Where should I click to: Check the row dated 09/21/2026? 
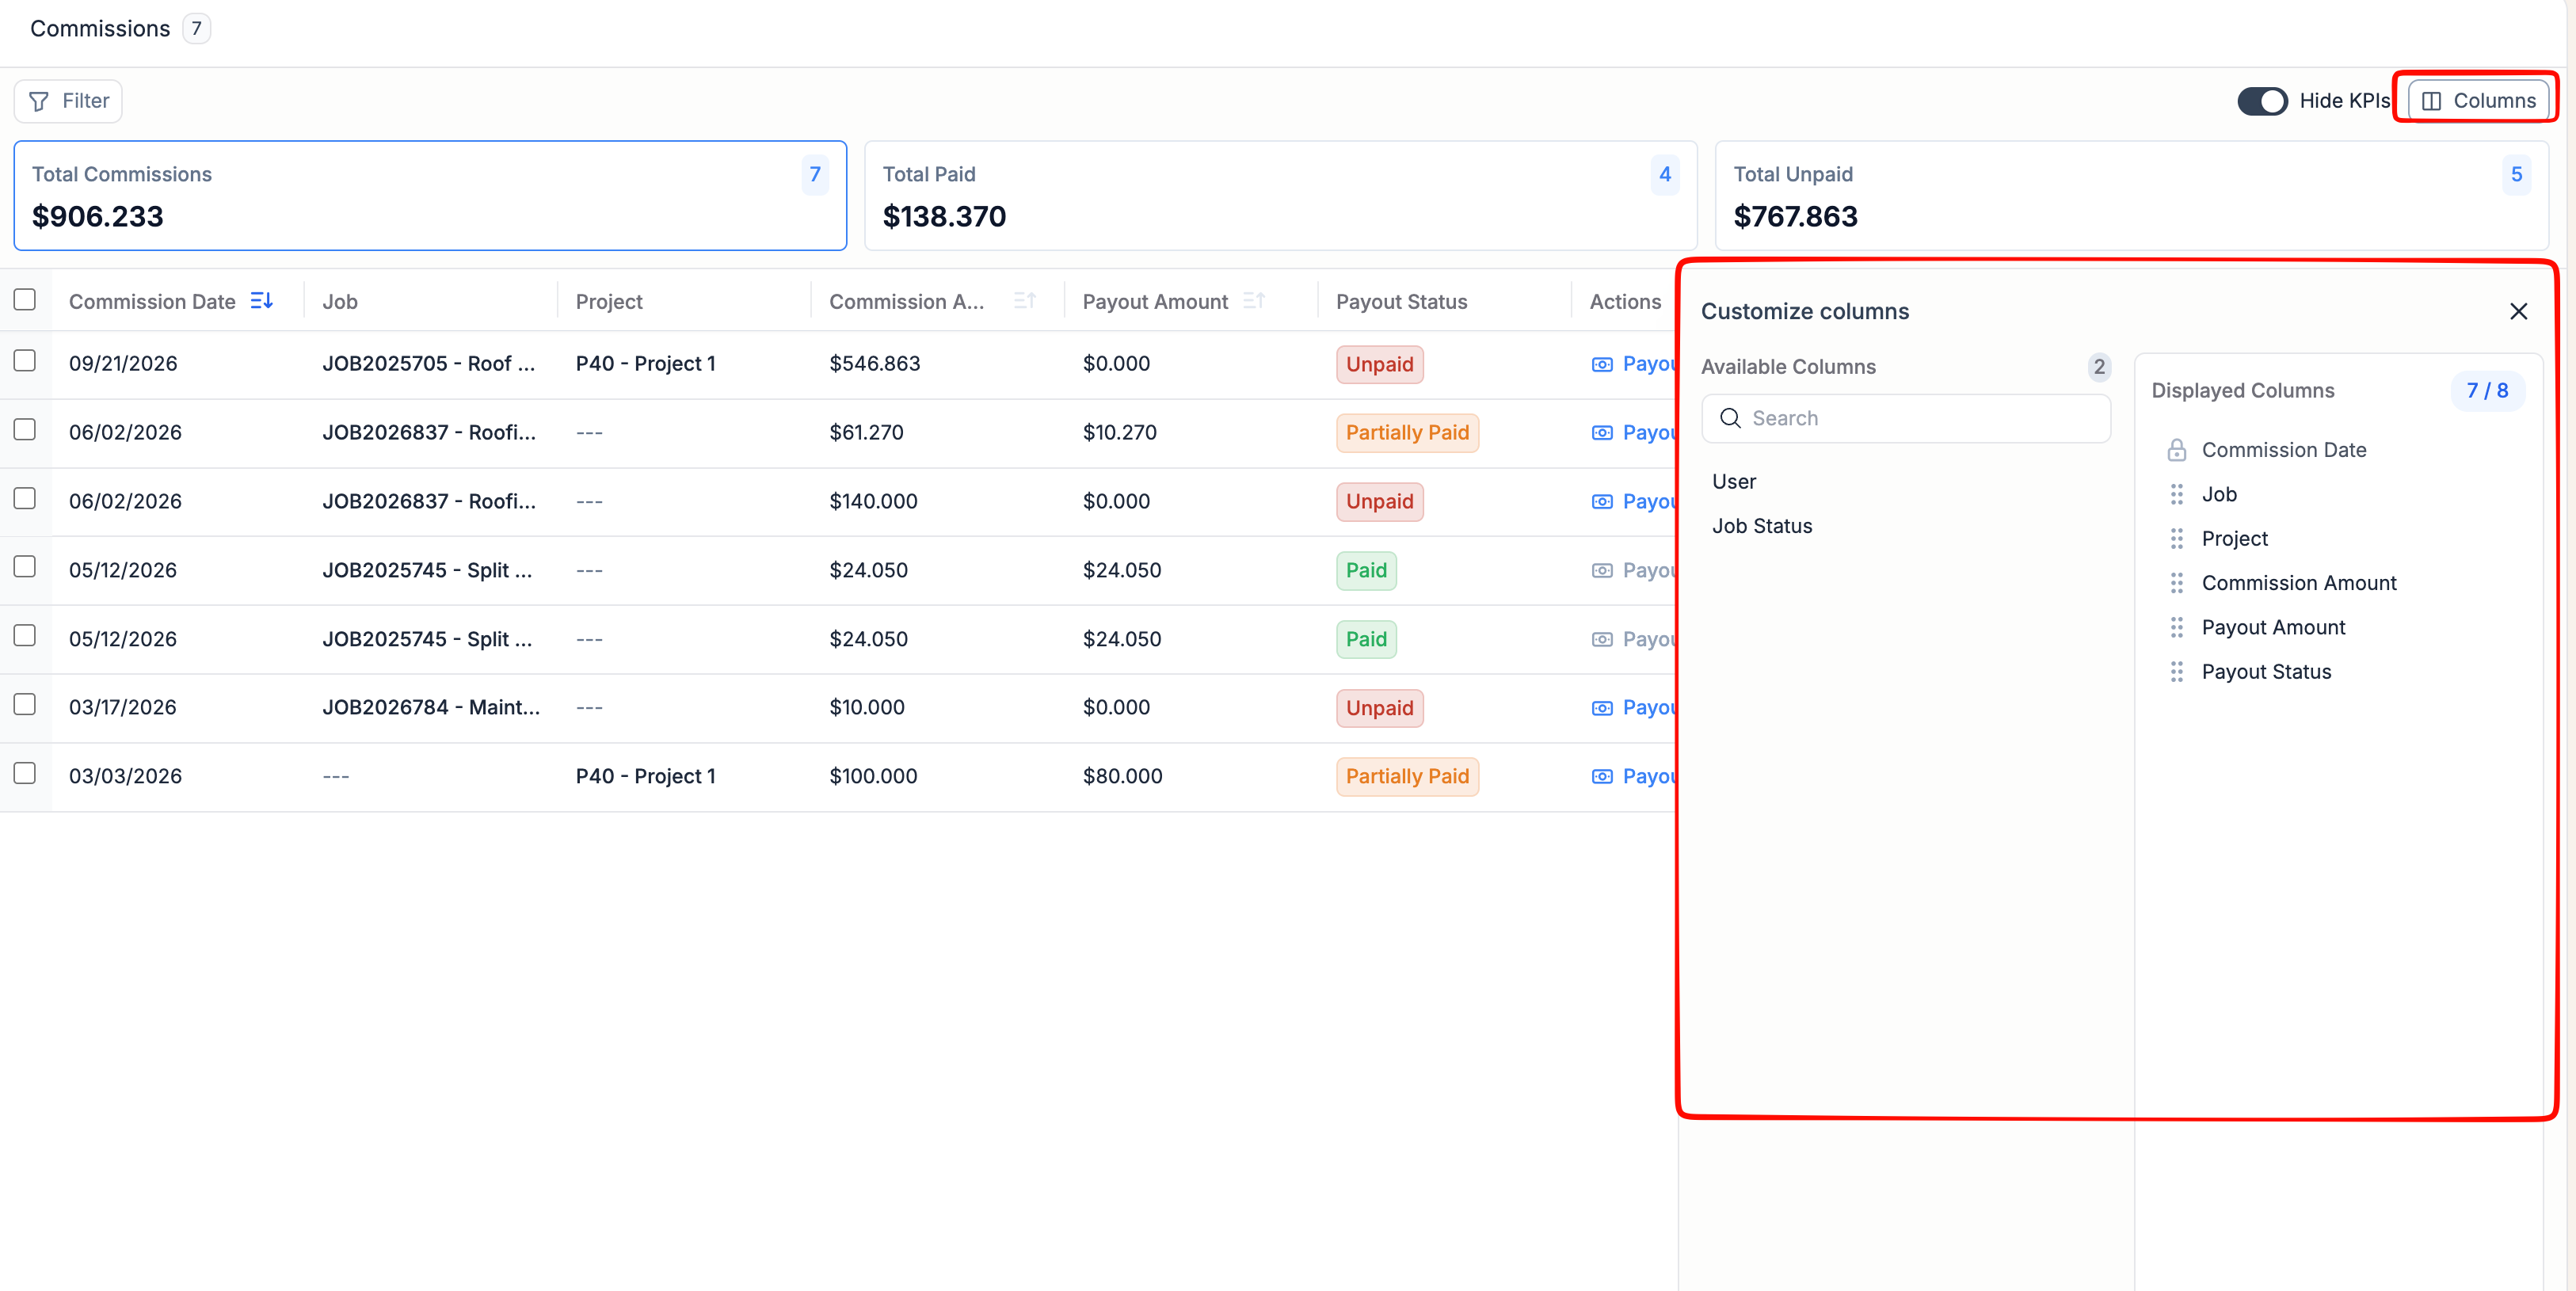coord(25,361)
